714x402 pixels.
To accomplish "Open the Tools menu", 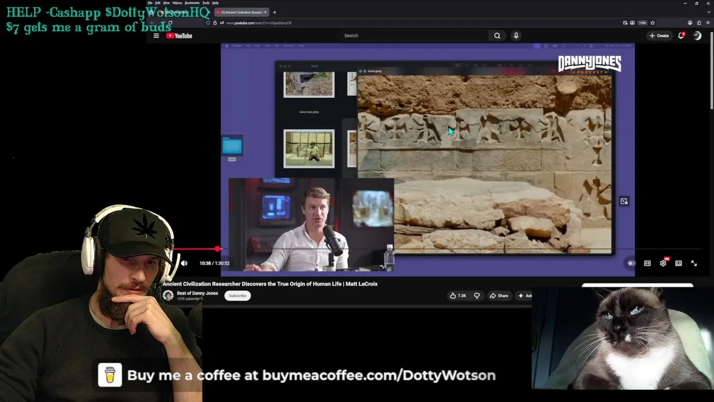I will [206, 3].
